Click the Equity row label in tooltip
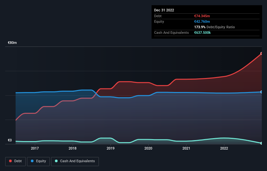Screen dimensions: 267x171 [x=159, y=21]
